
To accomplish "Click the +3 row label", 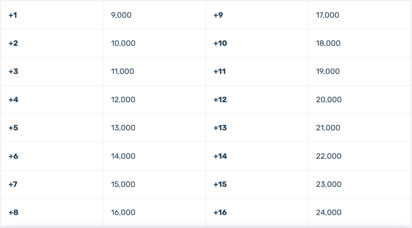I will tap(13, 71).
